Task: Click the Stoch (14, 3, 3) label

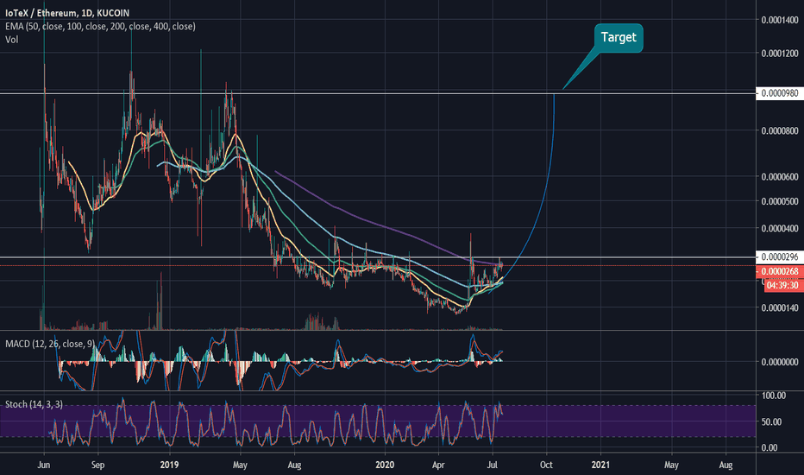Action: pyautogui.click(x=34, y=404)
